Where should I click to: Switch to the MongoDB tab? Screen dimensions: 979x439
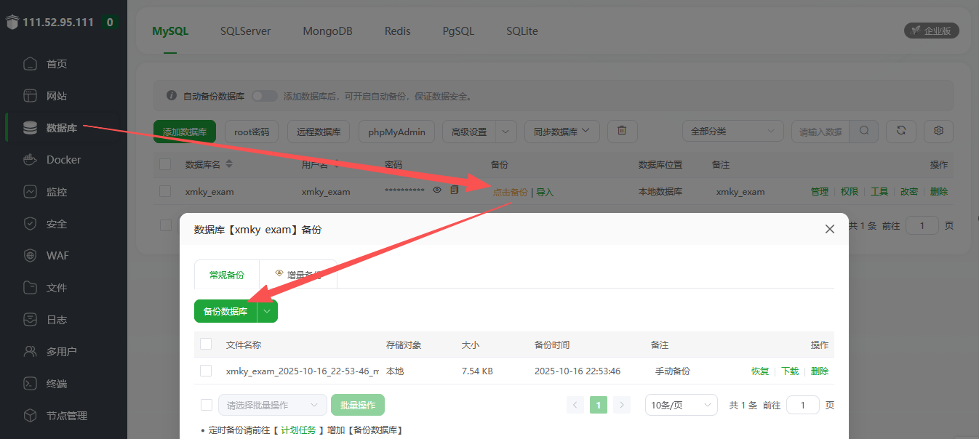point(327,31)
